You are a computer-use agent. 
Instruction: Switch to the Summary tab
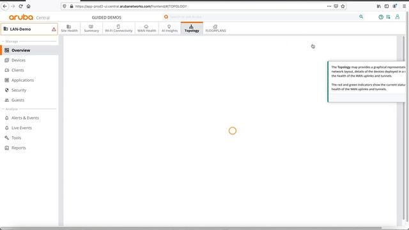point(91,28)
